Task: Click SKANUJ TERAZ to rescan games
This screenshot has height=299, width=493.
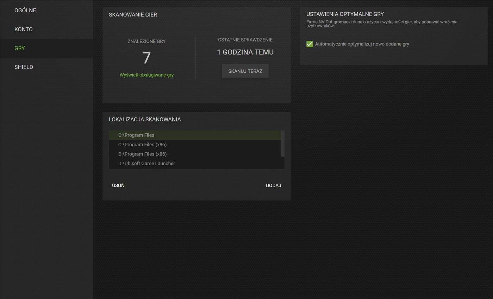Action: [x=245, y=71]
